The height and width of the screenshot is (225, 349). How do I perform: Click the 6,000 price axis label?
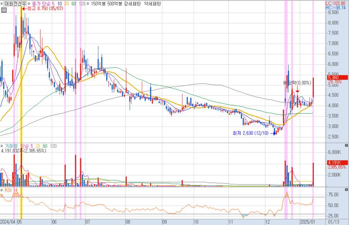333,64
